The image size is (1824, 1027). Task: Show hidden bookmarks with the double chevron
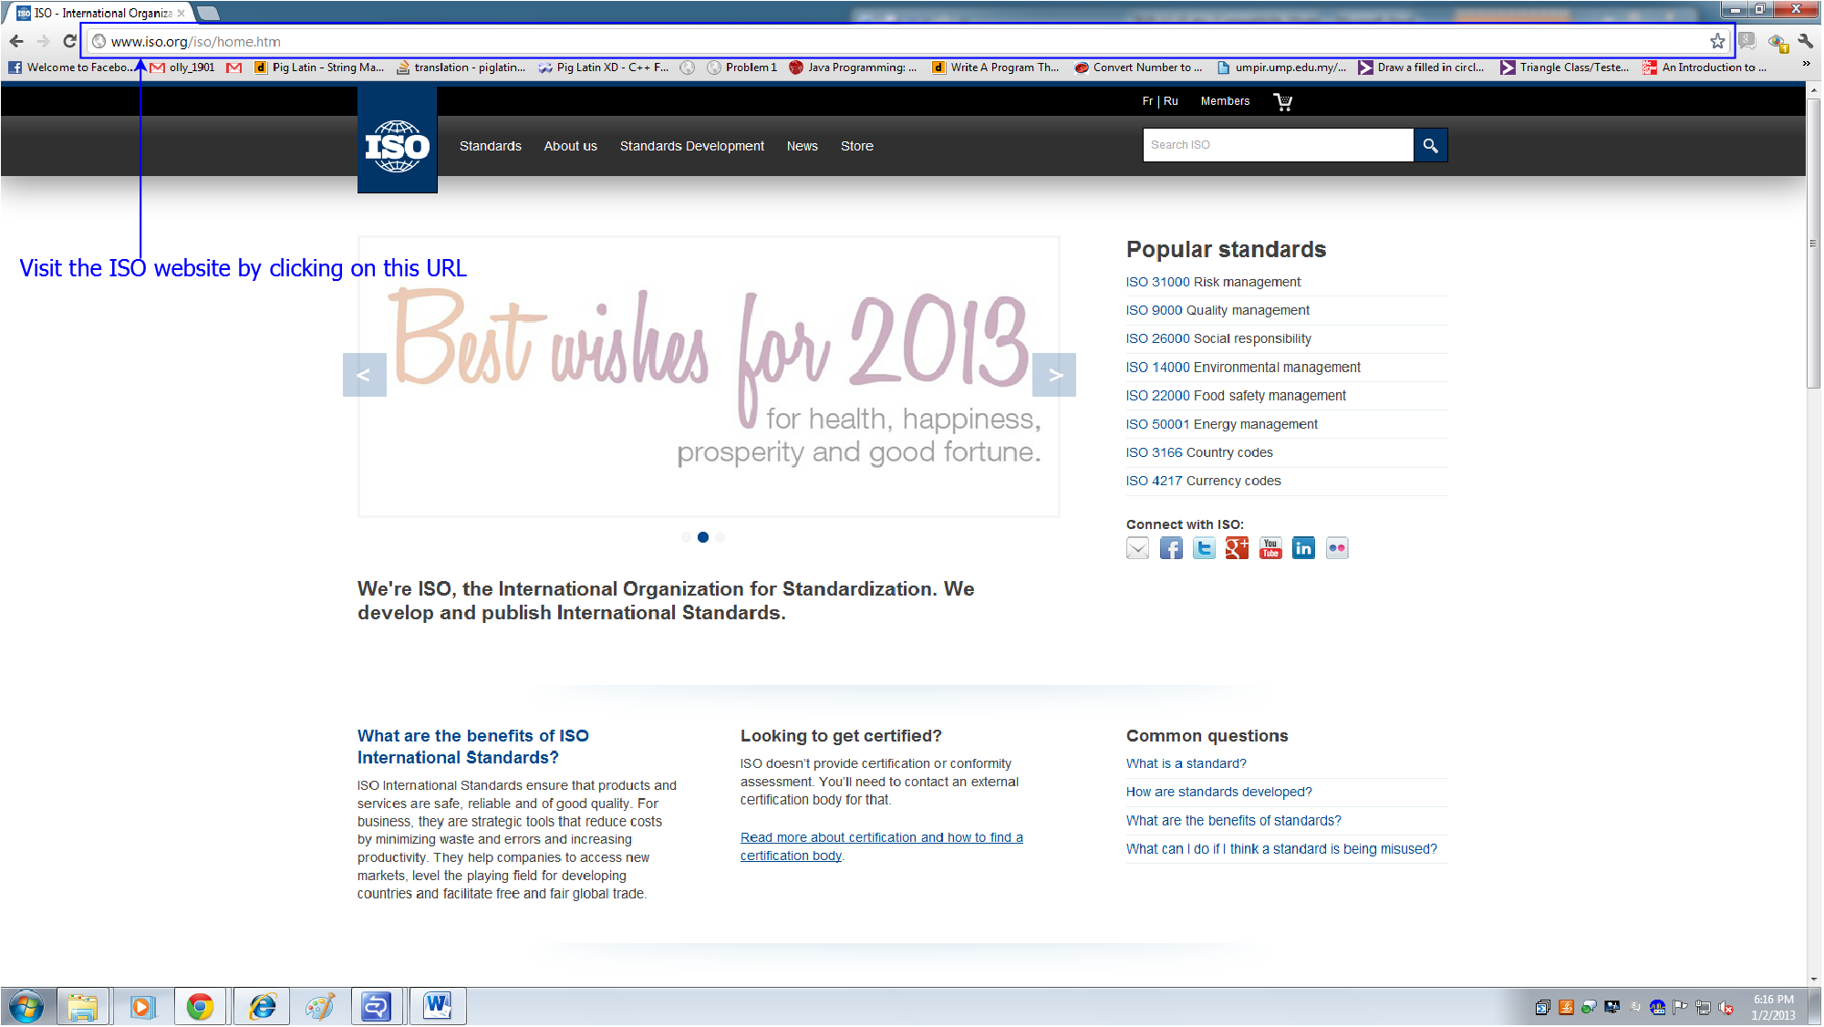(1806, 64)
